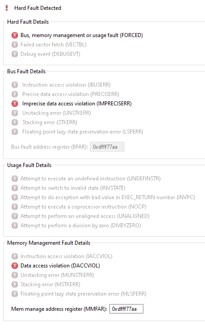Click the 'Memory Management Fault Details' group label
Screen dimensions: 205x334
[49, 243]
